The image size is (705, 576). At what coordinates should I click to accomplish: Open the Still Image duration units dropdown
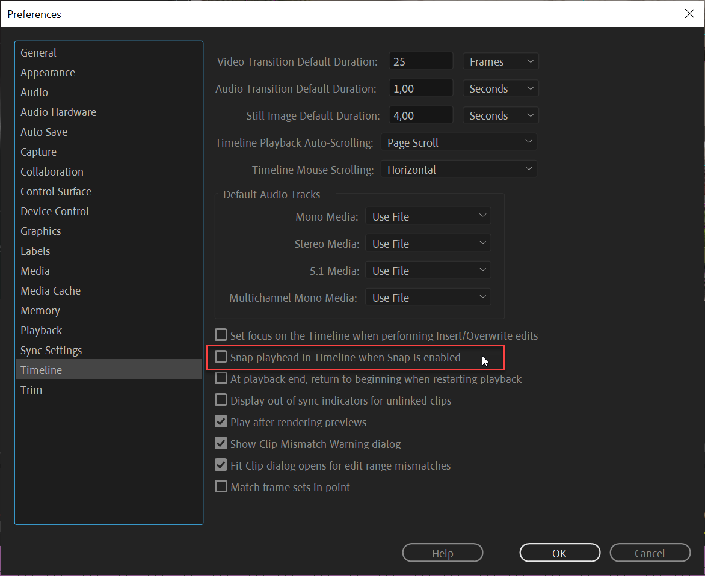click(500, 115)
